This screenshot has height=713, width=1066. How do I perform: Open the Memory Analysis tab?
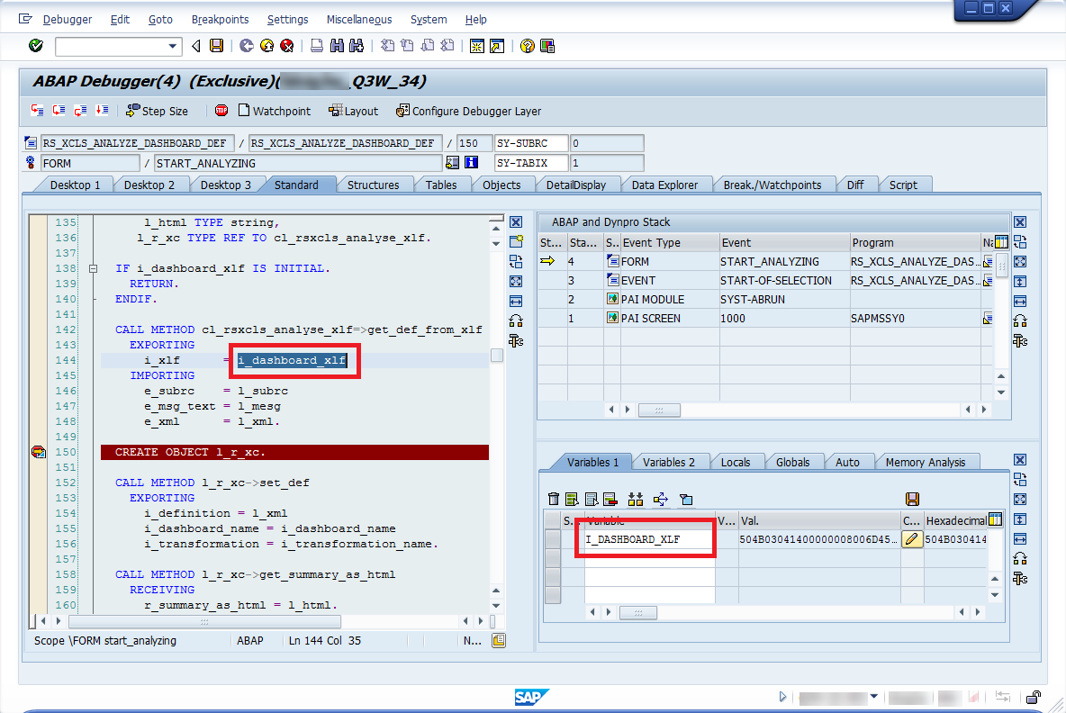pyautogui.click(x=926, y=462)
